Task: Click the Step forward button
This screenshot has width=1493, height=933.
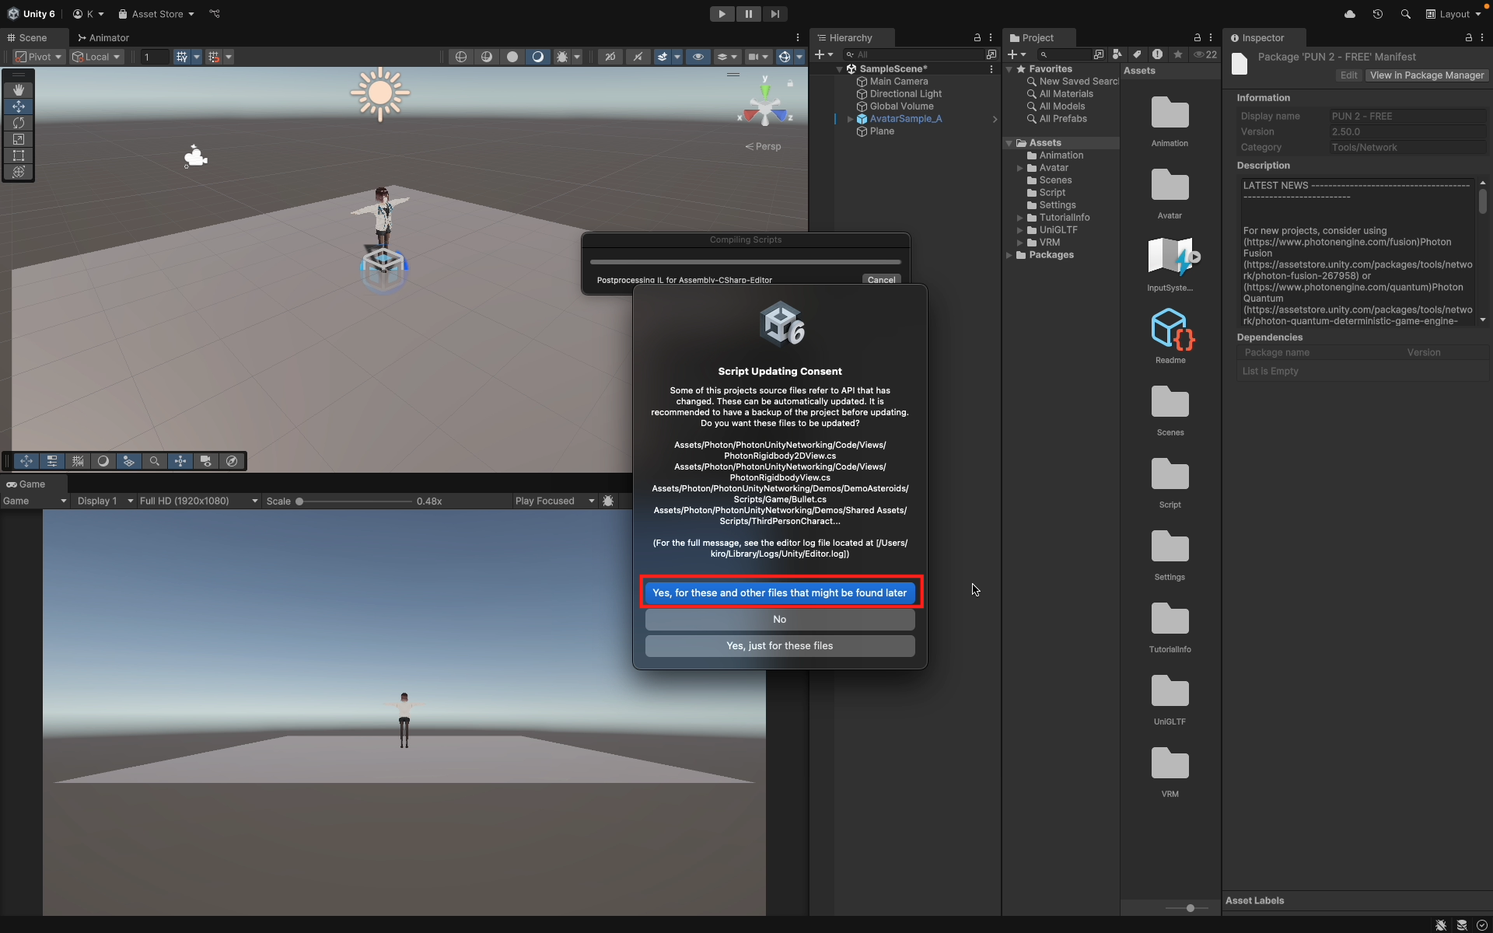Action: click(x=774, y=14)
